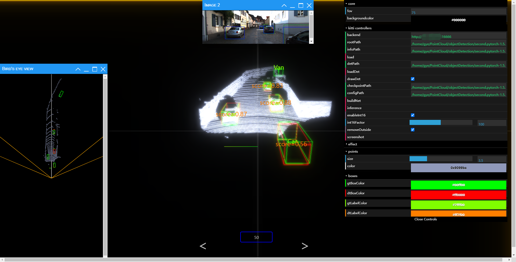Expand the effect section

tap(352, 144)
